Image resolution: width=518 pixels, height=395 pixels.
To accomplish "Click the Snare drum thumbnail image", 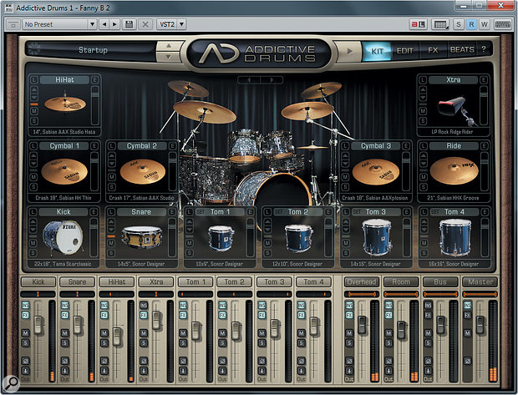I will [x=141, y=236].
